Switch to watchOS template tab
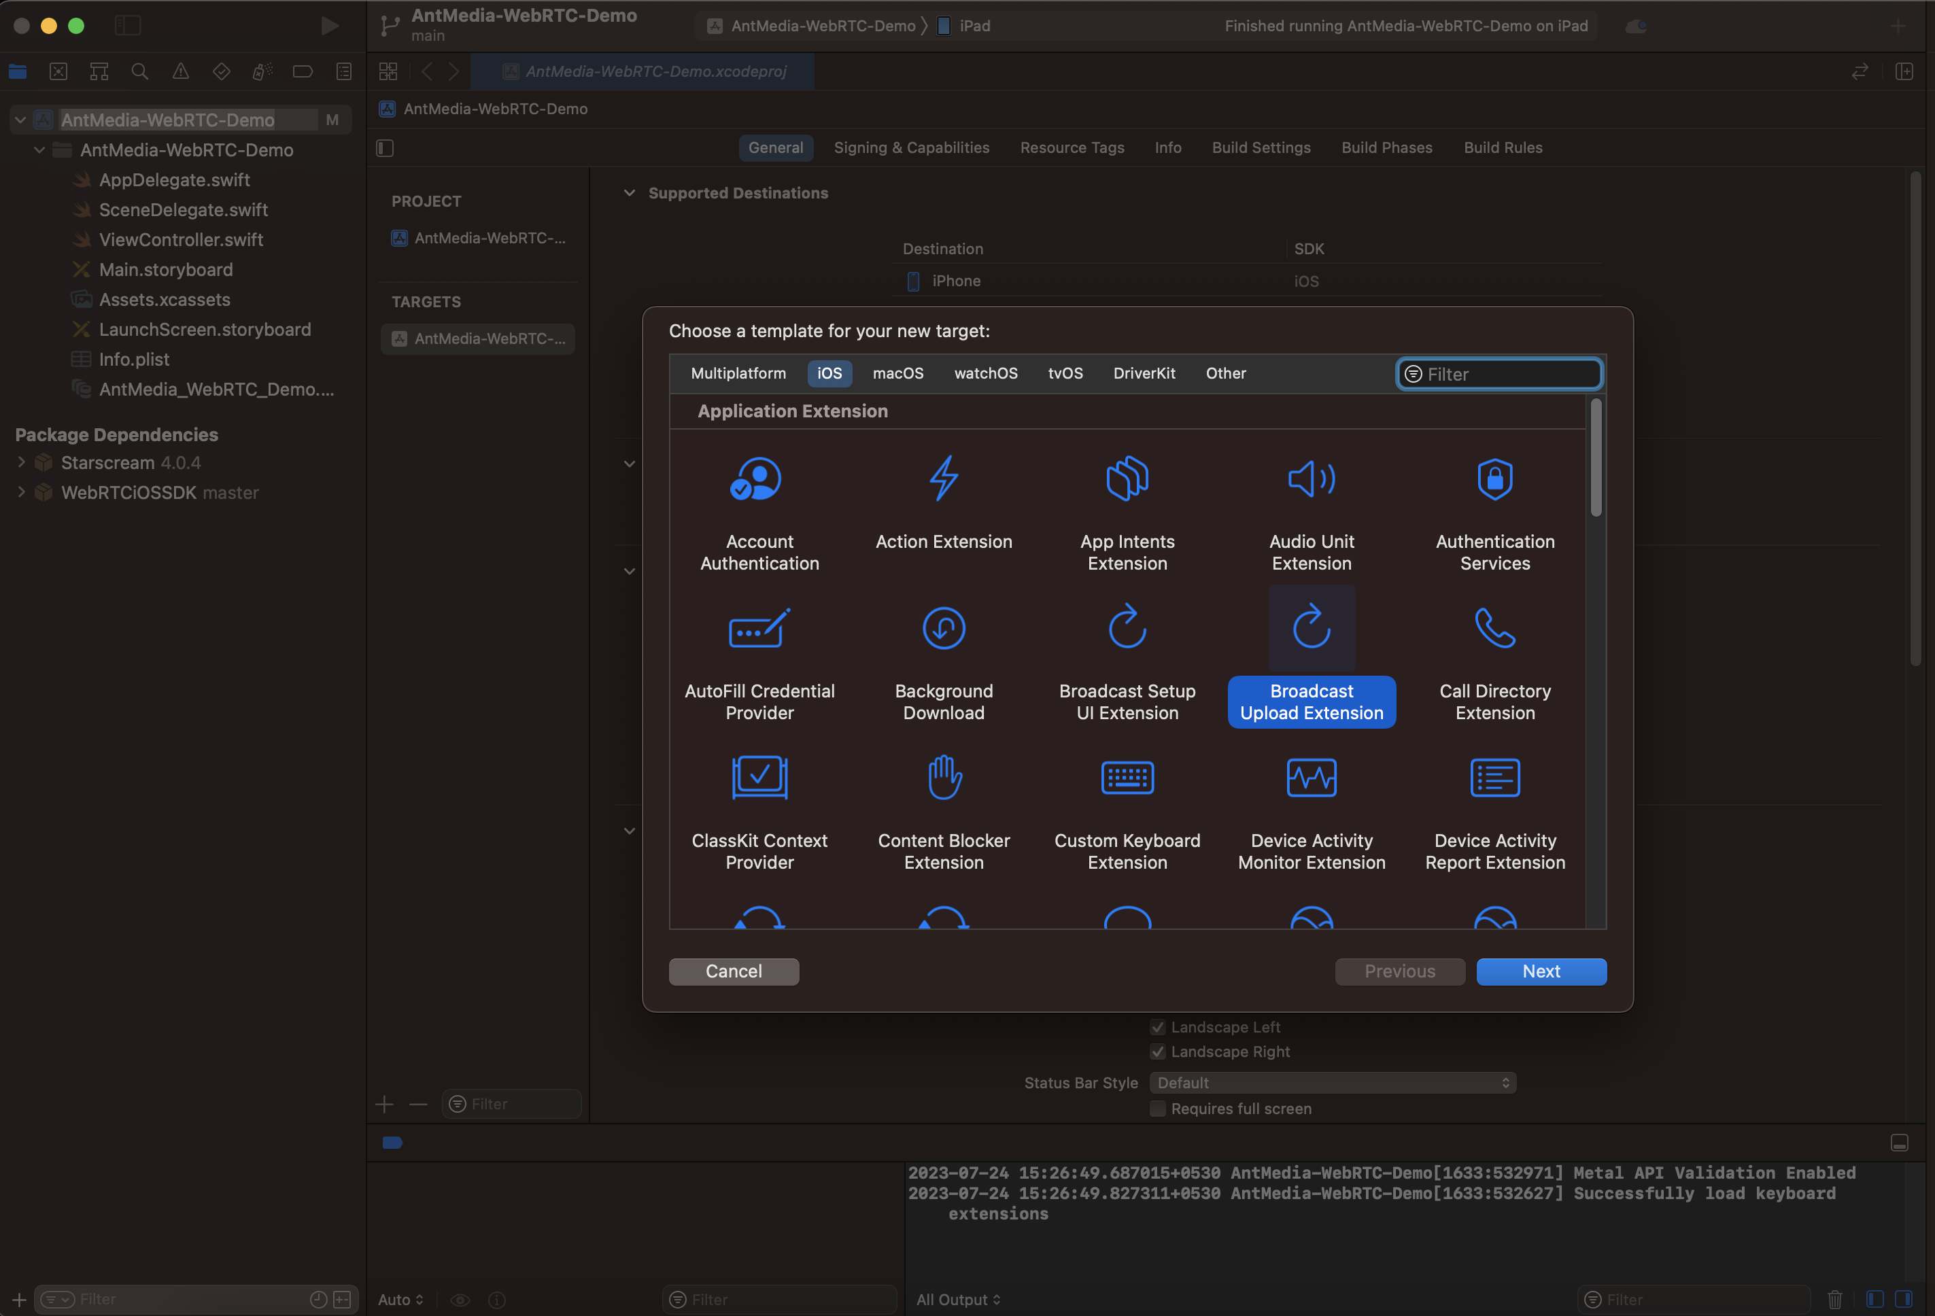This screenshot has height=1316, width=1935. [x=986, y=374]
